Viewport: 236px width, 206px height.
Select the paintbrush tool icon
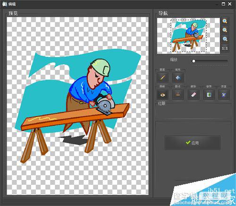pos(162,77)
